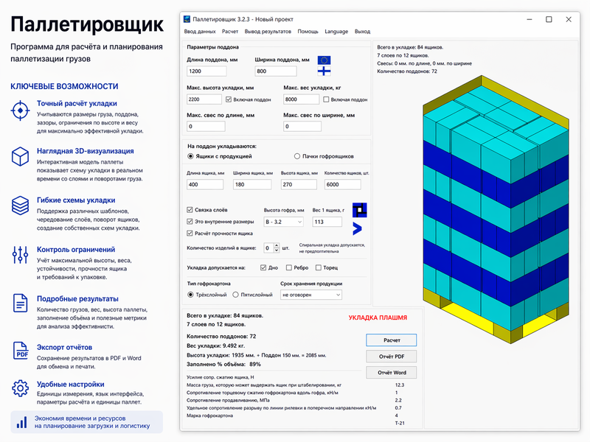Open the Language menu
The image size is (590, 442).
coord(336,32)
